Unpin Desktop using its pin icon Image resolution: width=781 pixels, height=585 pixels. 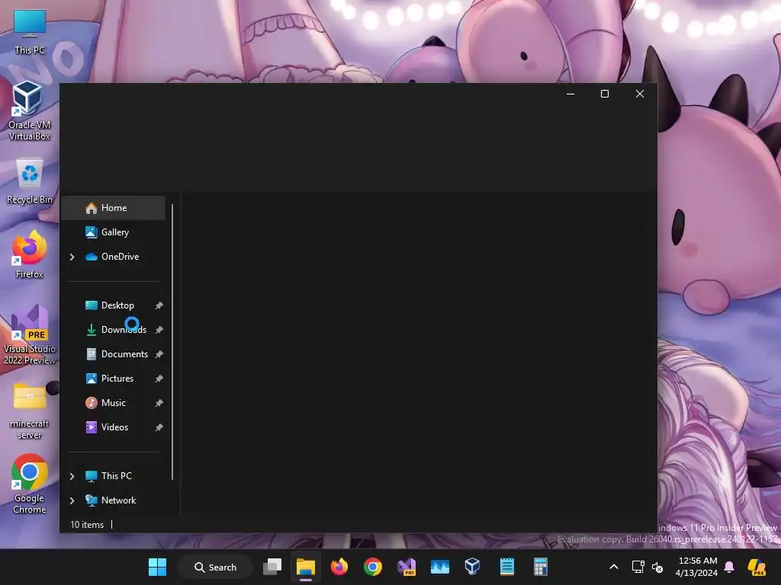(x=159, y=305)
